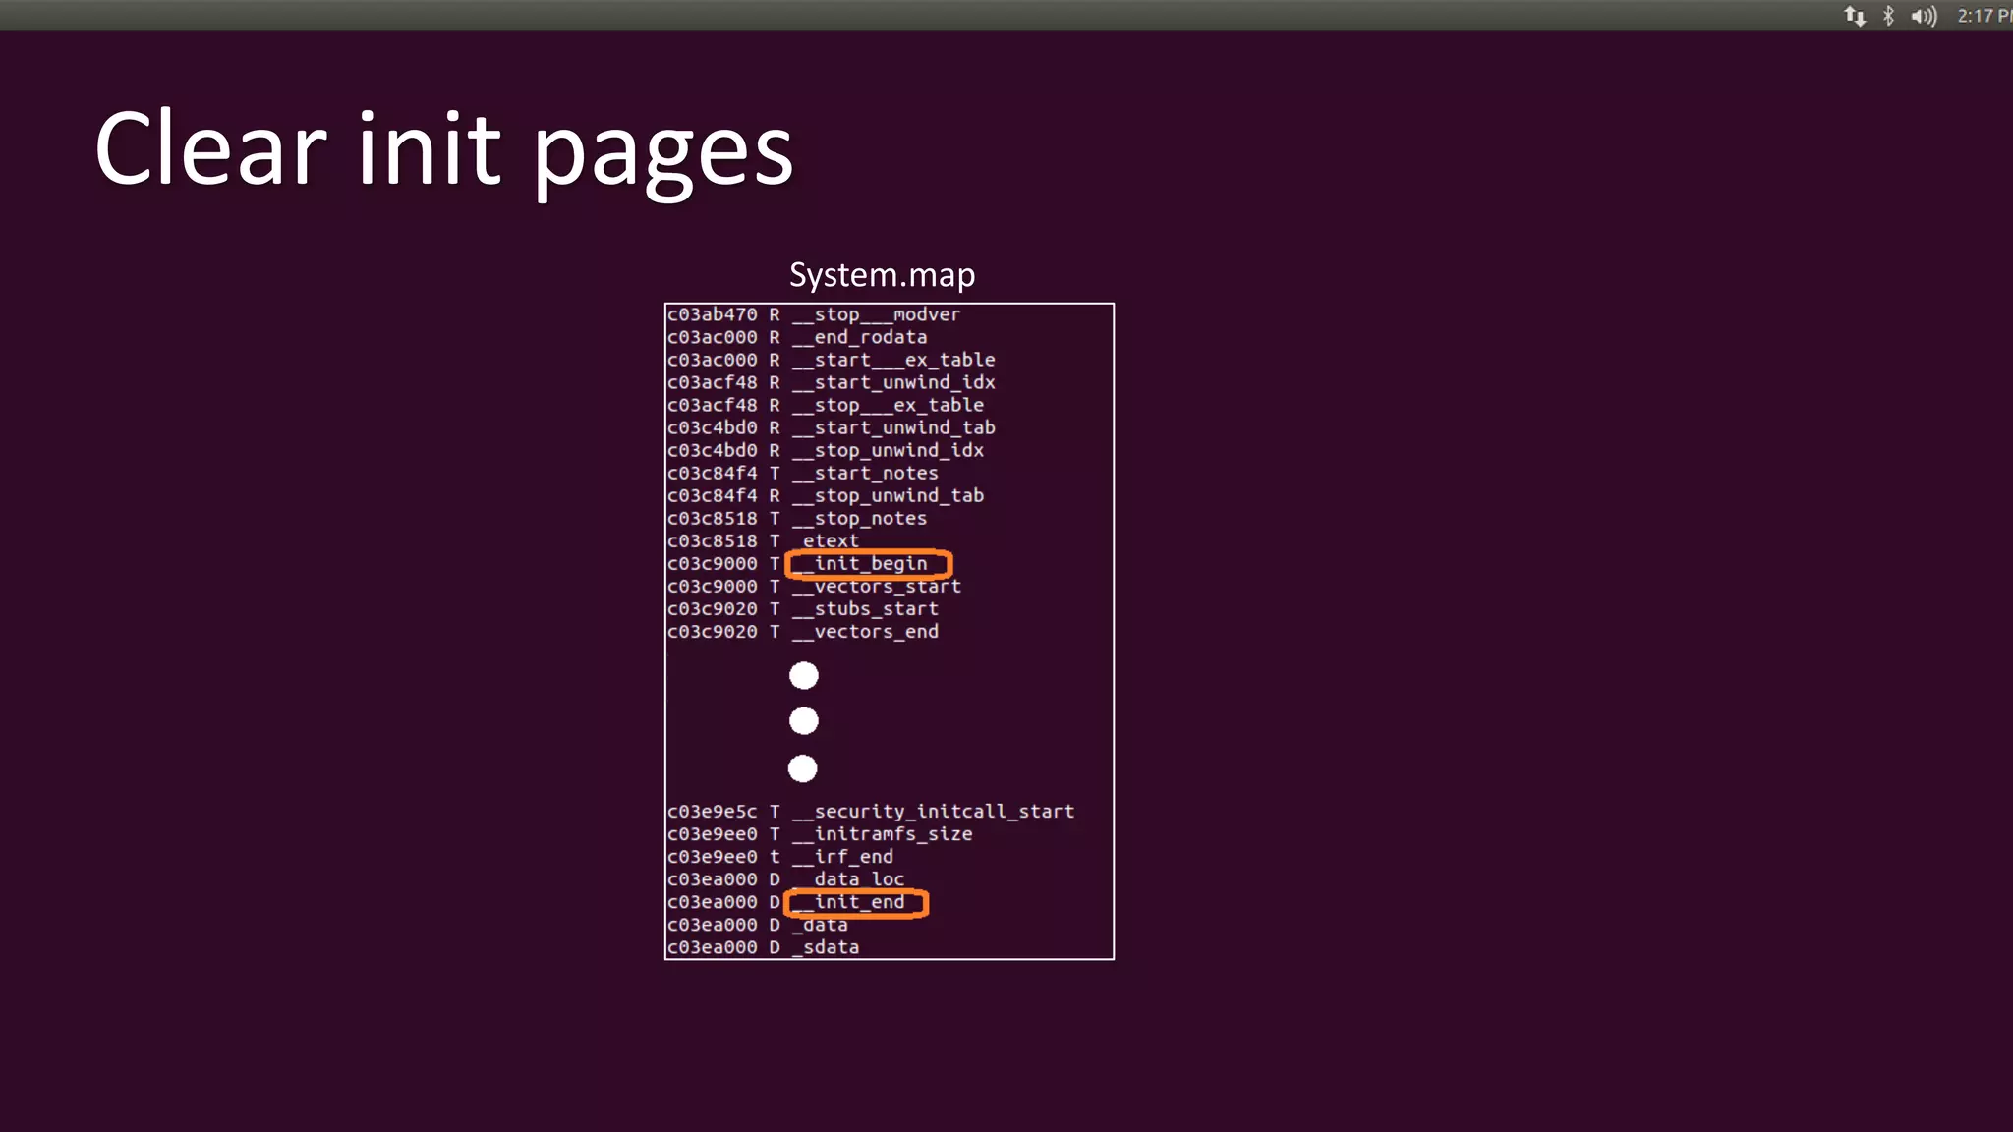Open the clock showing 2:17 PM
This screenshot has width=2013, height=1132.
click(x=1984, y=16)
